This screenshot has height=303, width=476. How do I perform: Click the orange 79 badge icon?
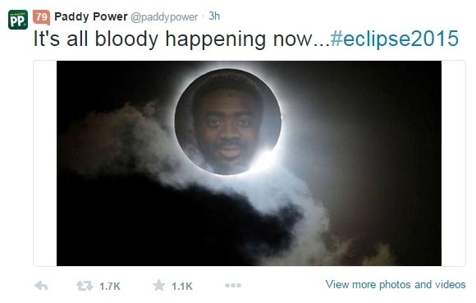coord(41,17)
